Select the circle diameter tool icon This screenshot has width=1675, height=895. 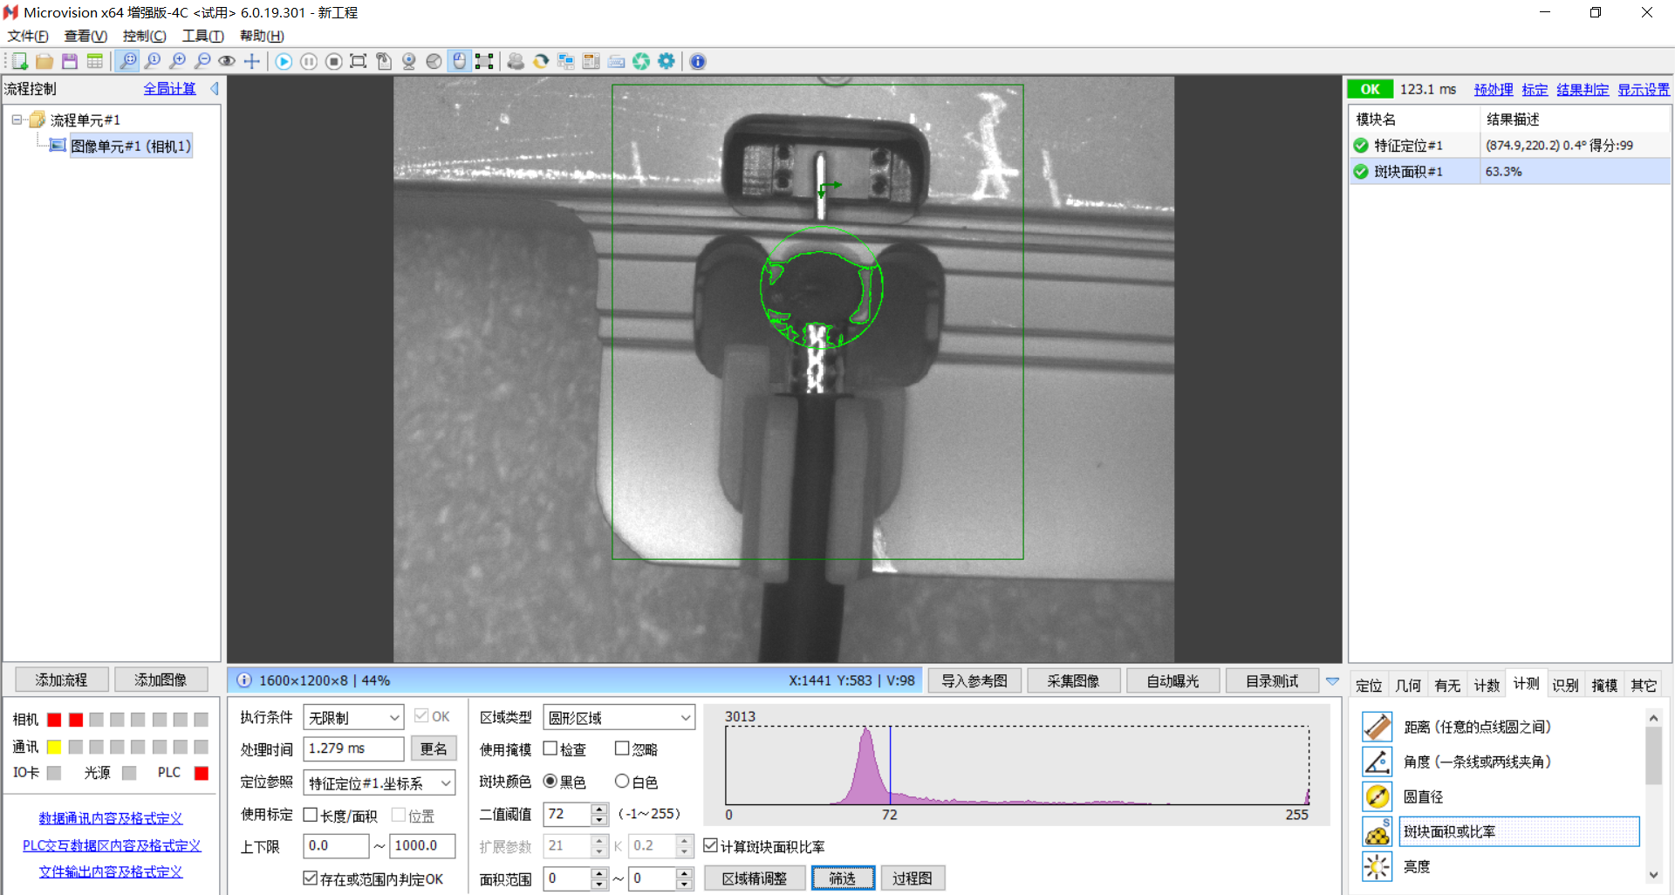pyautogui.click(x=1377, y=796)
